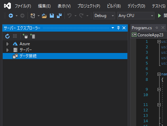
Task: Open the プロジェクト(P) menu
Action: pos(89,6)
